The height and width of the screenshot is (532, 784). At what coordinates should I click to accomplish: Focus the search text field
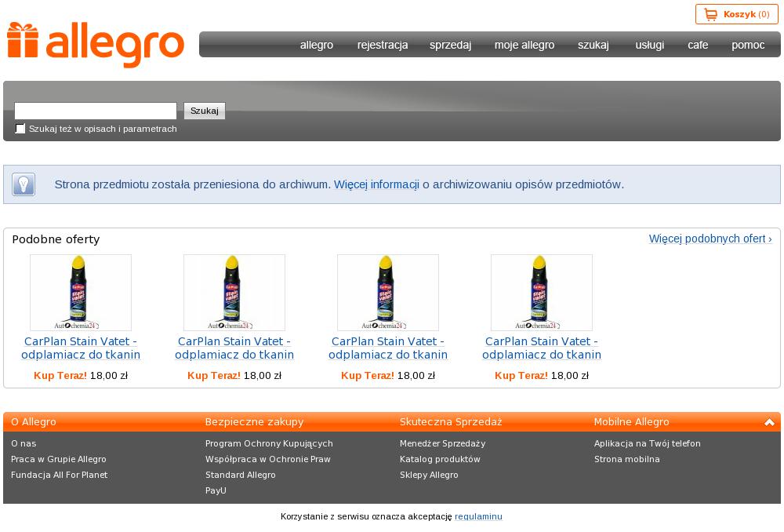click(96, 111)
